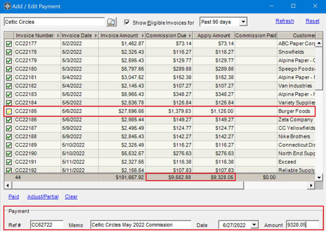Image resolution: width=326 pixels, height=231 pixels.
Task: Click the Commission Paid column header
Action: click(256, 36)
